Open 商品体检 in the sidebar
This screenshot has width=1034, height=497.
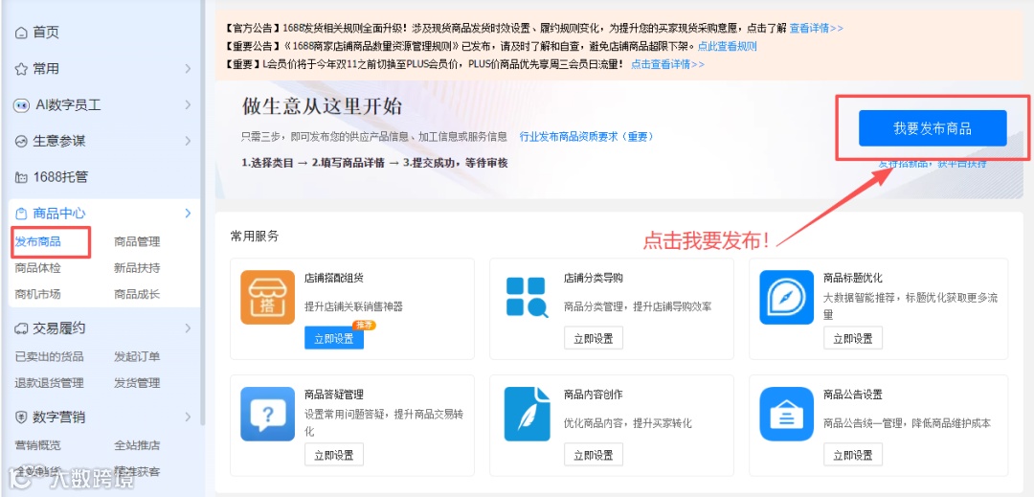(x=37, y=268)
